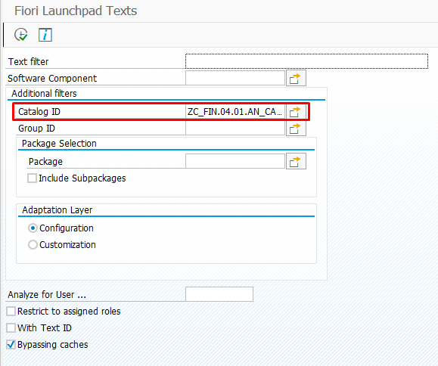Image resolution: width=438 pixels, height=366 pixels.
Task: Open multiple selection for Software Component
Action: pyautogui.click(x=296, y=78)
